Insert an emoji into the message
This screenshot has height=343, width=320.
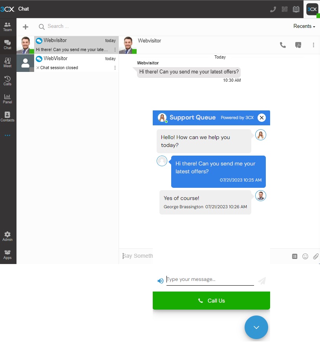305,256
